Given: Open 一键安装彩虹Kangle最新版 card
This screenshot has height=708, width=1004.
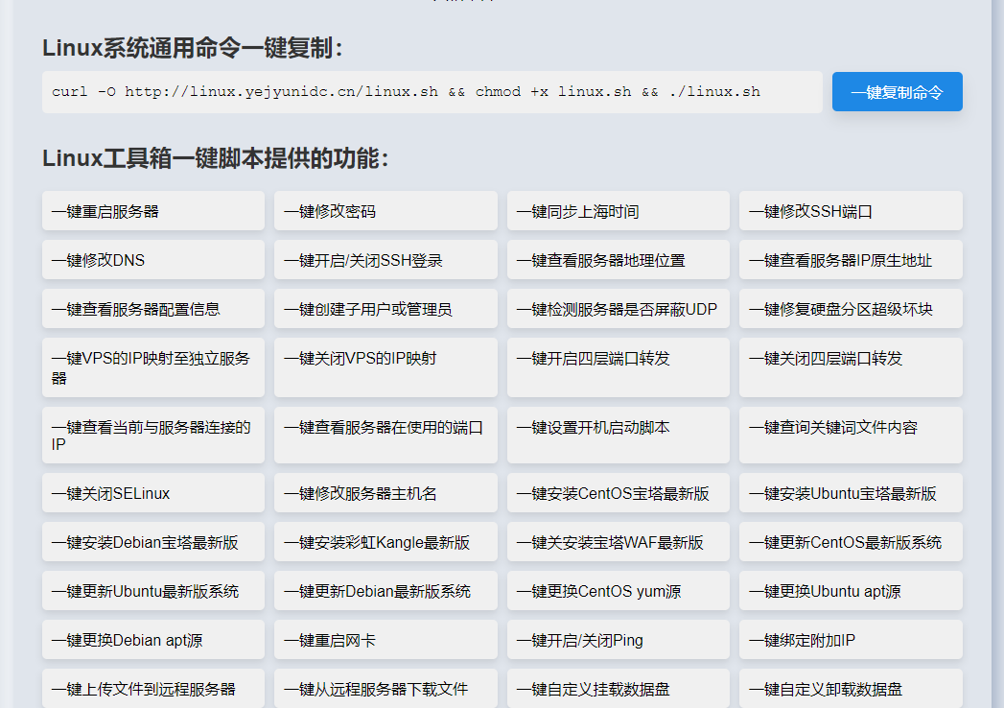Looking at the screenshot, I should (385, 542).
